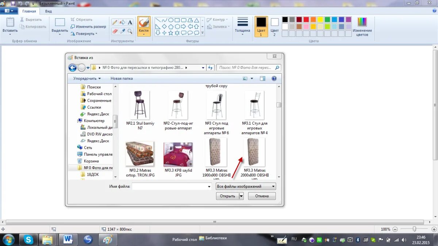Select the Pencil tool in Paint
438x246 pixels.
pos(115,22)
